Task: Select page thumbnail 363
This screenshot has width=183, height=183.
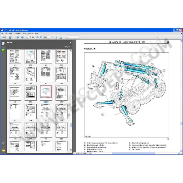Action: coord(46,57)
